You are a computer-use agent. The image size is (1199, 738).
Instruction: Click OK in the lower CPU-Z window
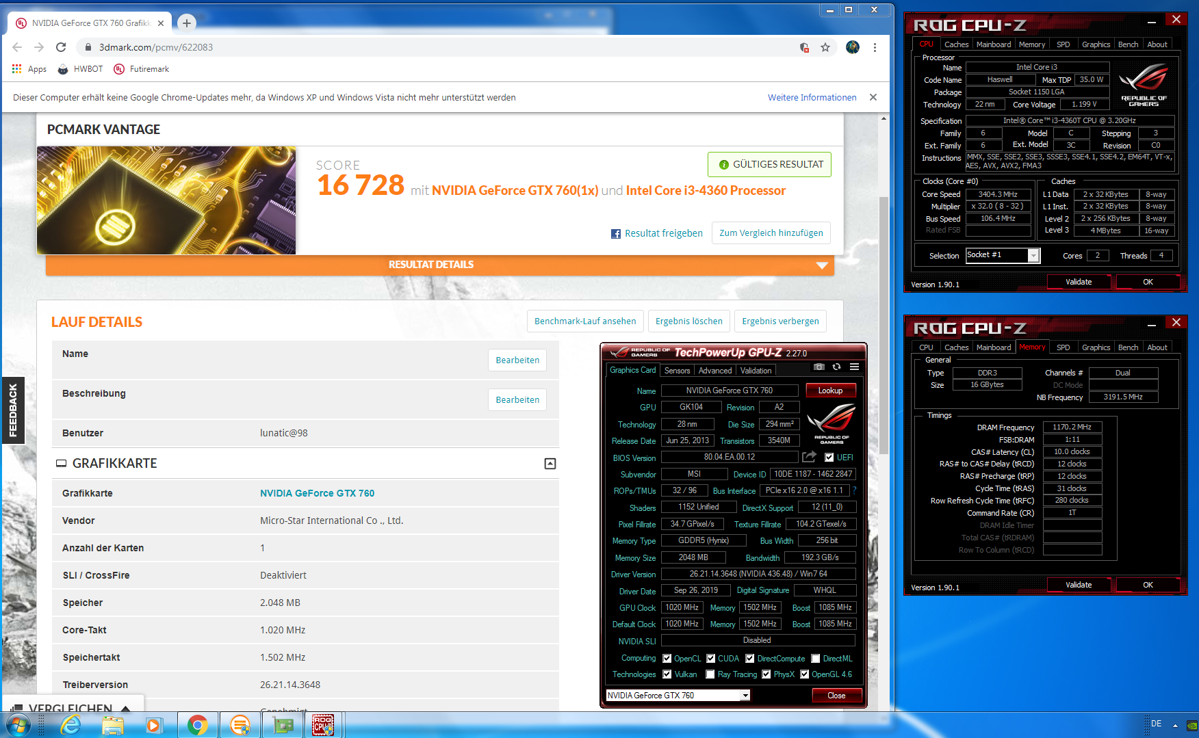pyautogui.click(x=1148, y=585)
